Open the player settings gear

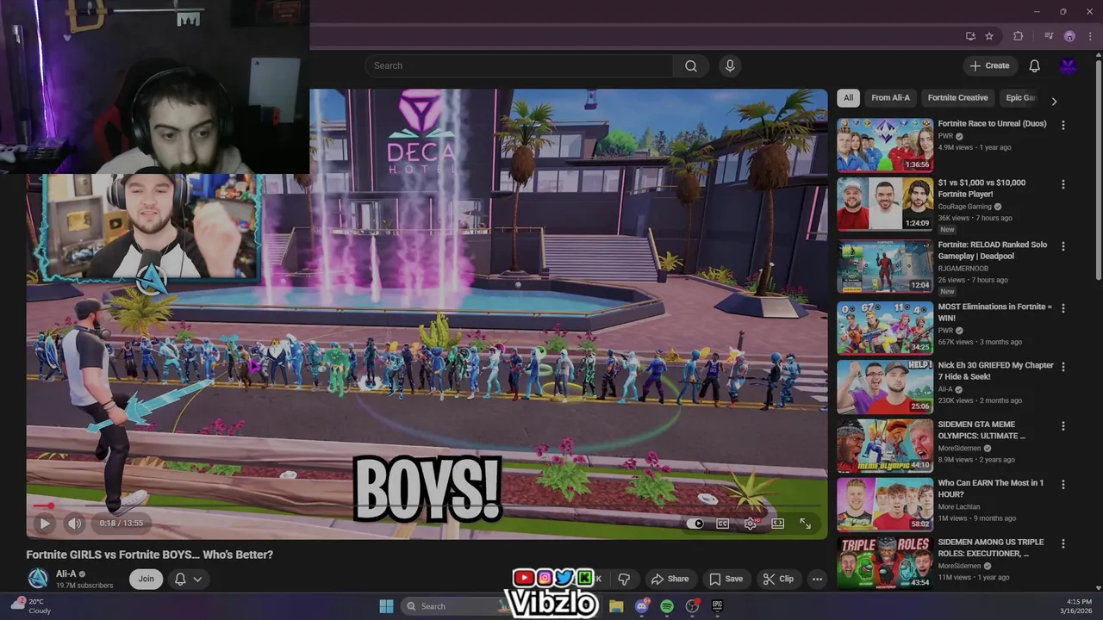coord(751,524)
